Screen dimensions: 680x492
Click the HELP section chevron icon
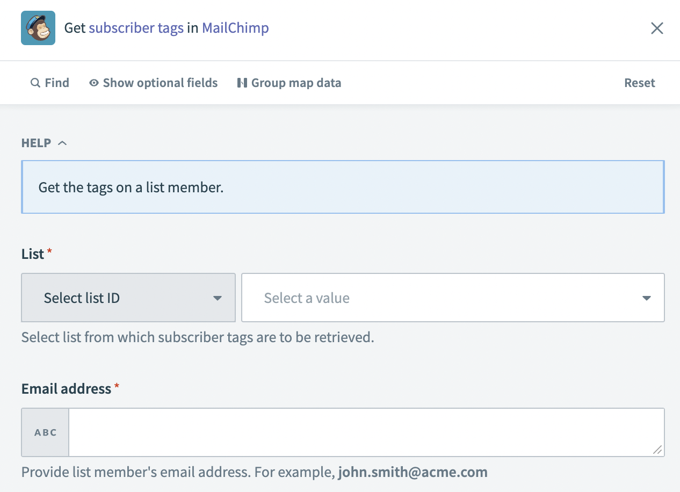[x=62, y=142]
